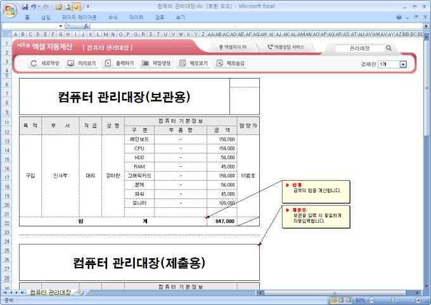431x305 pixels.
Task: Open the 데이터 ribbon tab
Action: pyautogui.click(x=136, y=17)
